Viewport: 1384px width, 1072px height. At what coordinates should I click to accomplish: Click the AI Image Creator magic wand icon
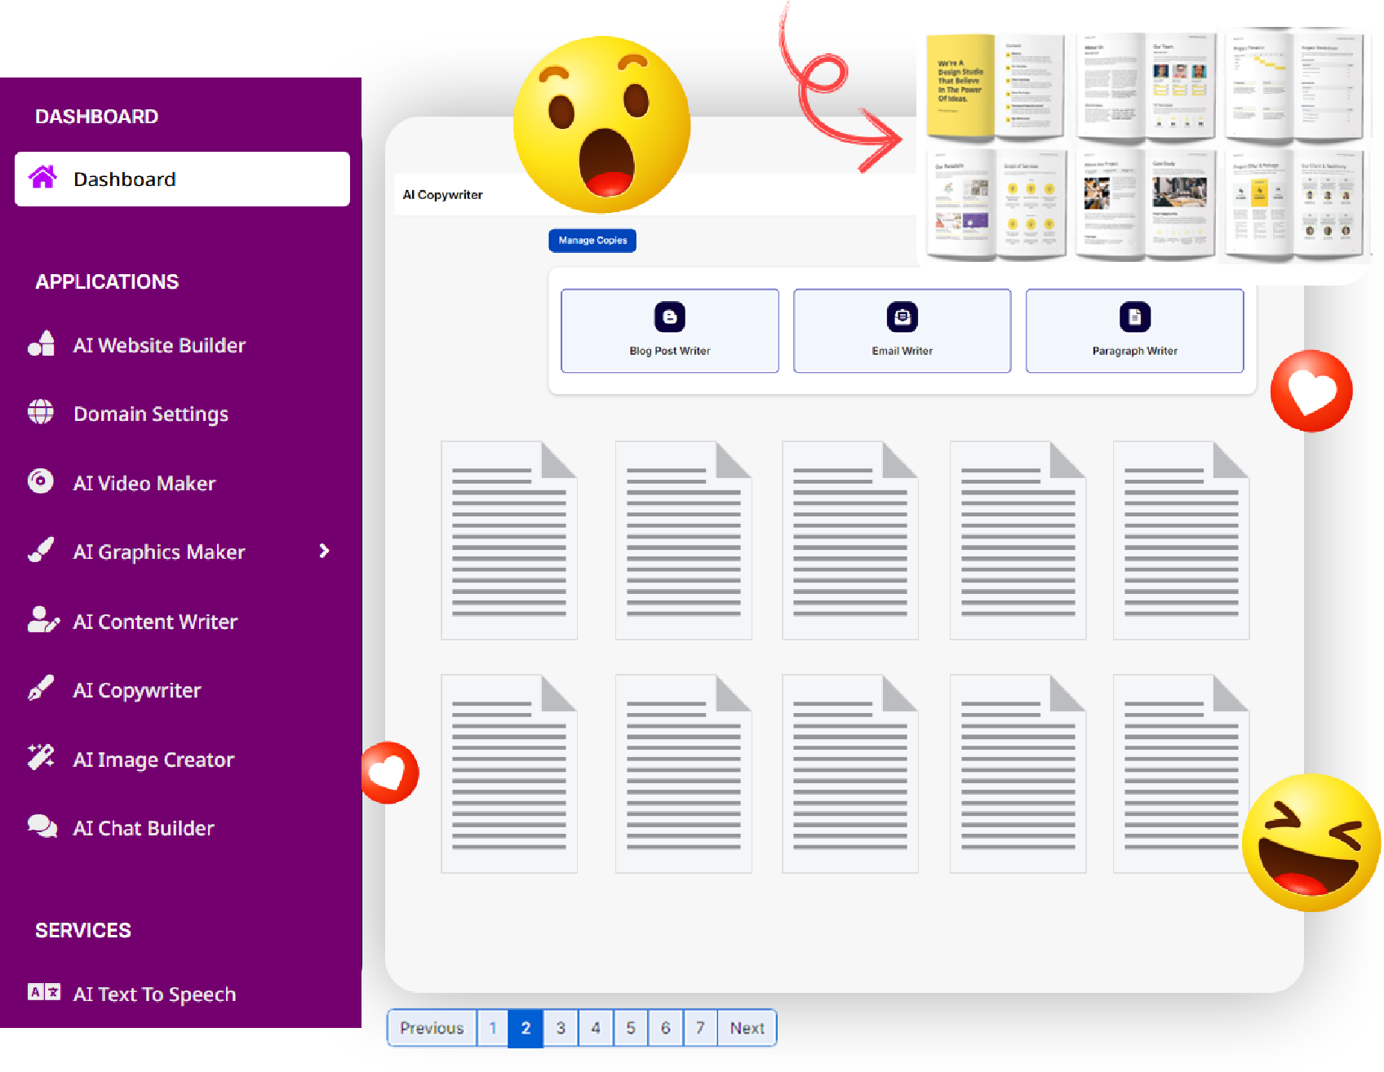41,758
